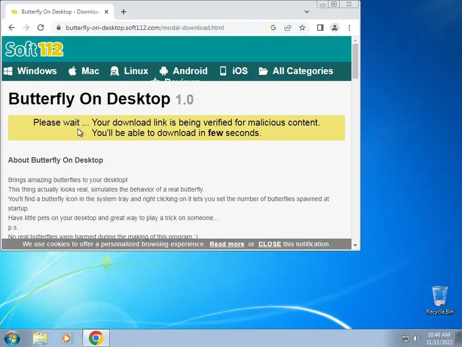Image resolution: width=462 pixels, height=347 pixels.
Task: Click the version number 1.0
Action: (x=185, y=100)
